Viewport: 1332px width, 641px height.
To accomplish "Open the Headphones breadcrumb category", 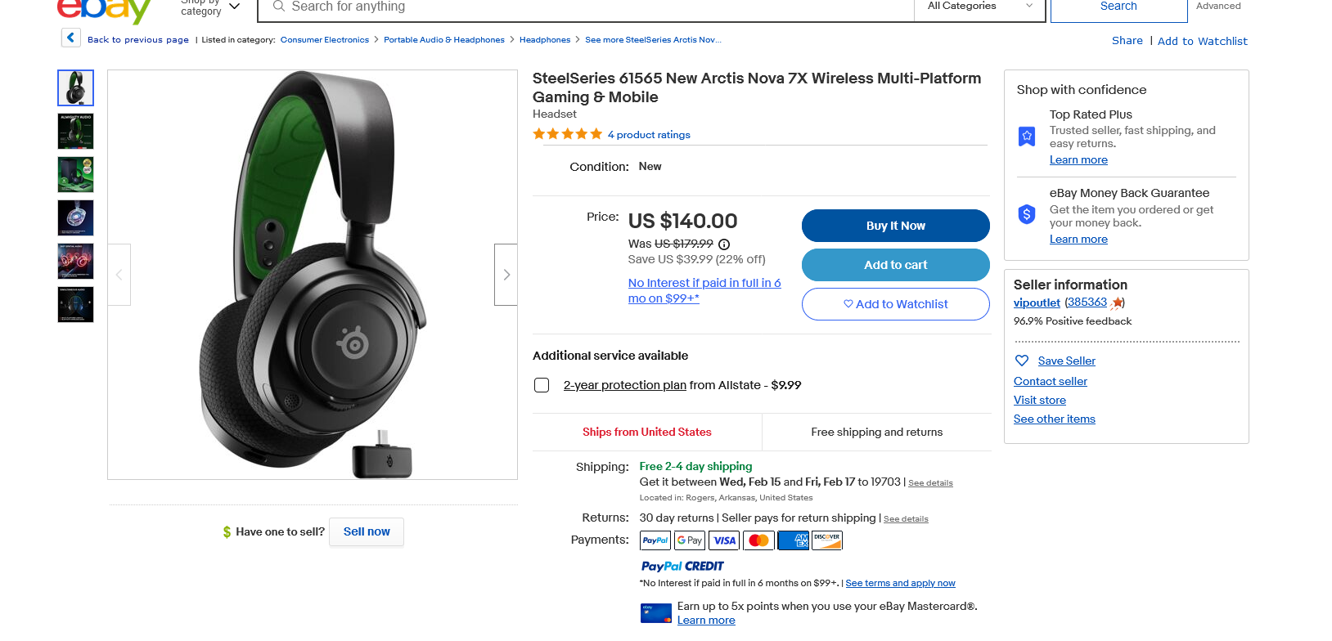I will pyautogui.click(x=545, y=40).
